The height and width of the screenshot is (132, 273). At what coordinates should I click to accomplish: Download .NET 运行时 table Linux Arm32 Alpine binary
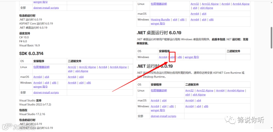[205, 90]
